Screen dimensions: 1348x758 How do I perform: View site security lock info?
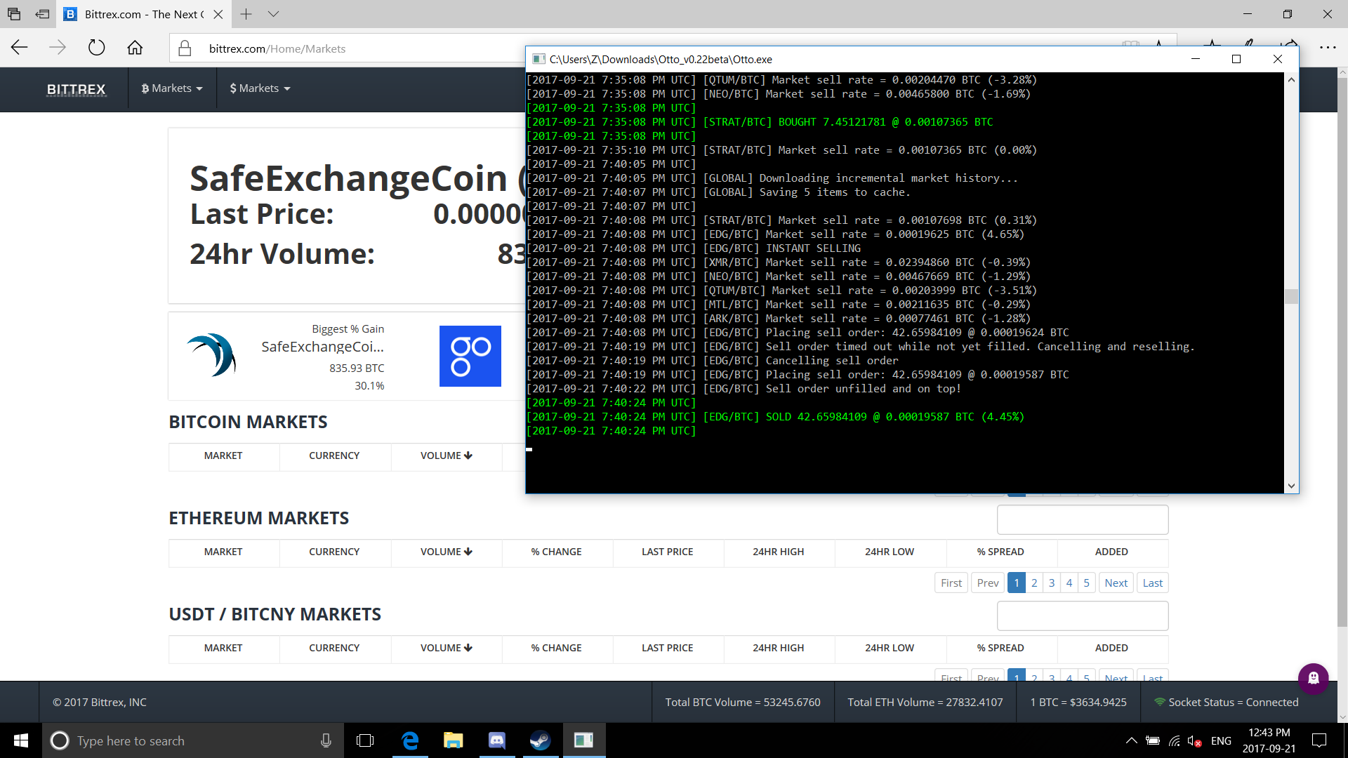185,48
